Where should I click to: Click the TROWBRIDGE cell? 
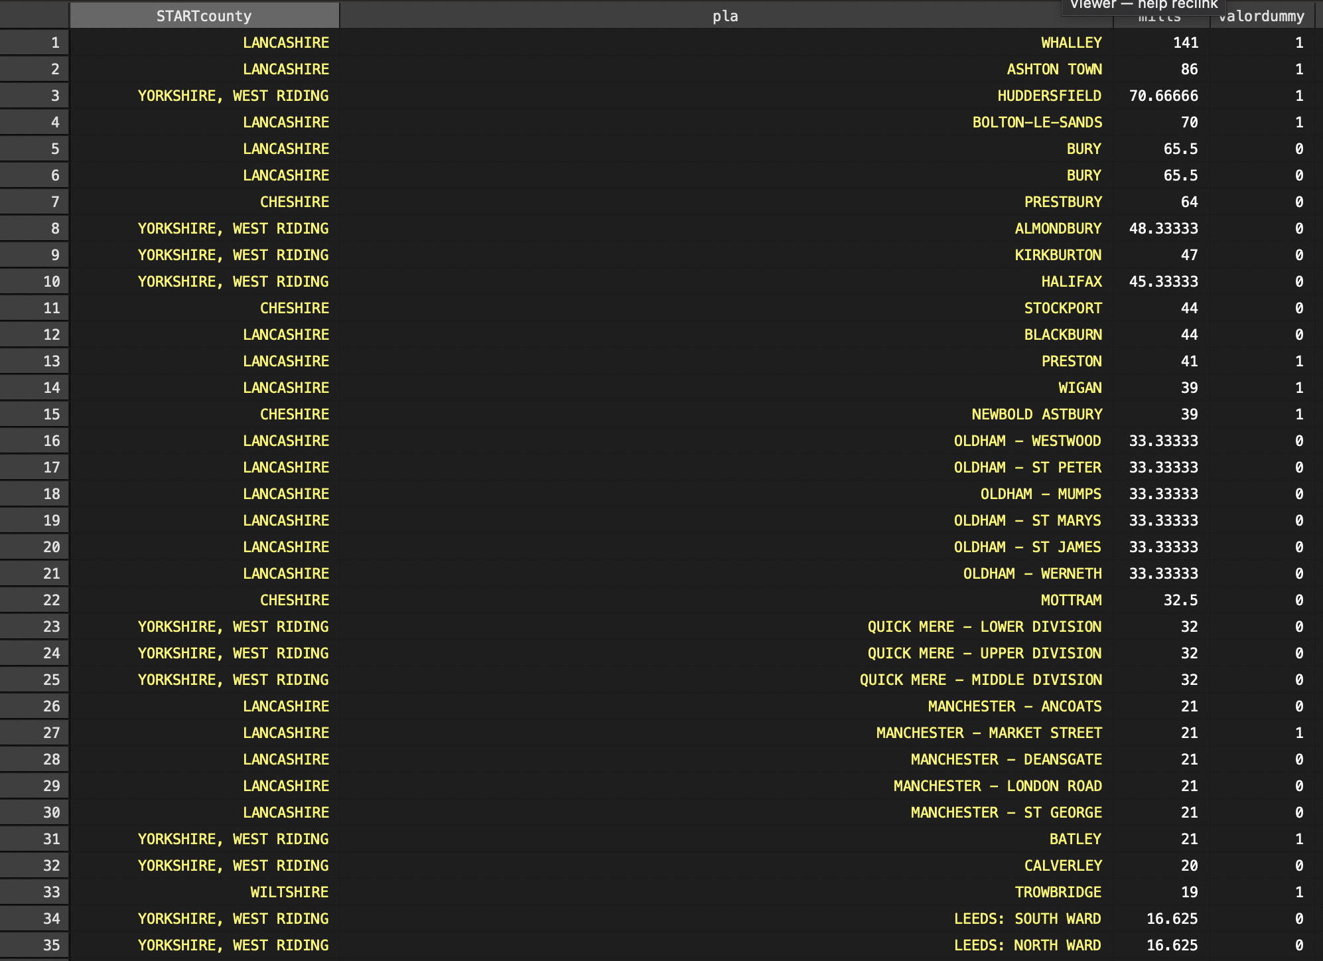pyautogui.click(x=1058, y=892)
